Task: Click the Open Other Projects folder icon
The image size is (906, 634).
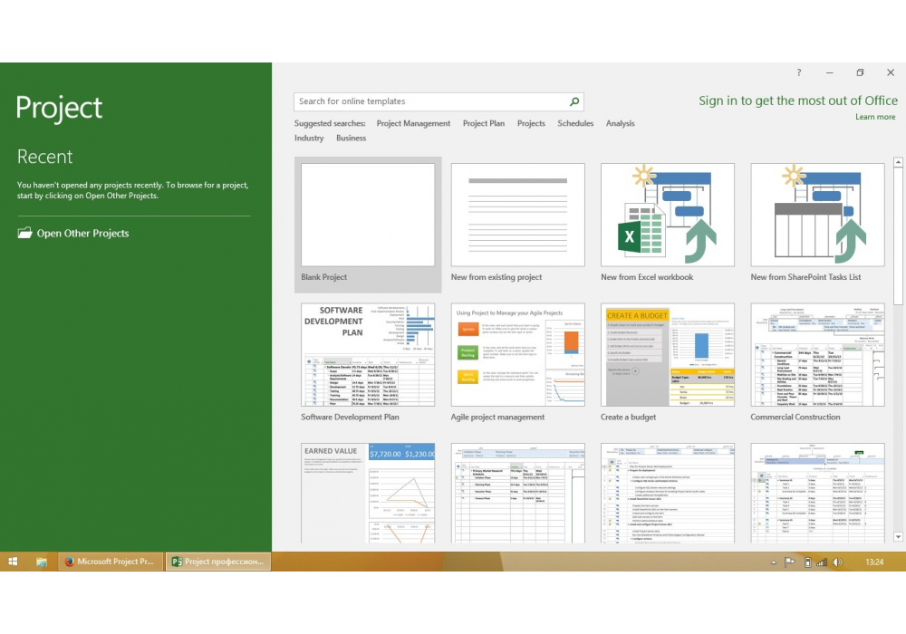Action: pos(24,234)
